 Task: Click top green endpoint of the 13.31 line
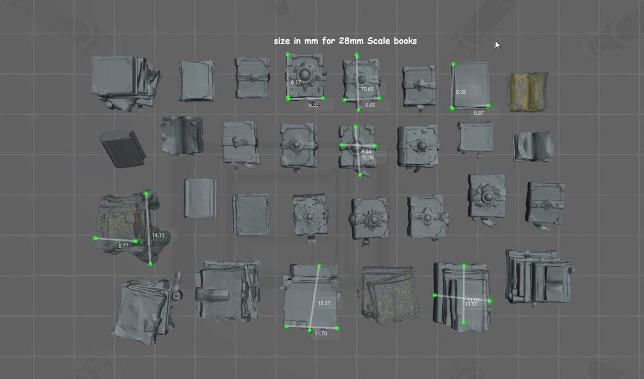(319, 266)
